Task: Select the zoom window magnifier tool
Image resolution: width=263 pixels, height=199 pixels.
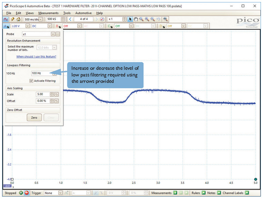Action: coord(142,19)
